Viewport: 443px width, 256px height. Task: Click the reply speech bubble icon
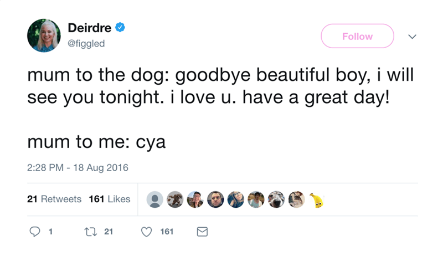point(33,232)
